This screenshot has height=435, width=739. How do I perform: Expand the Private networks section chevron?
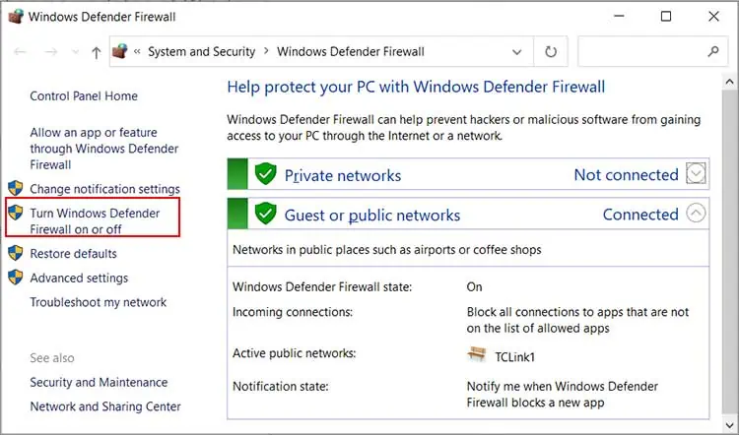pyautogui.click(x=697, y=175)
